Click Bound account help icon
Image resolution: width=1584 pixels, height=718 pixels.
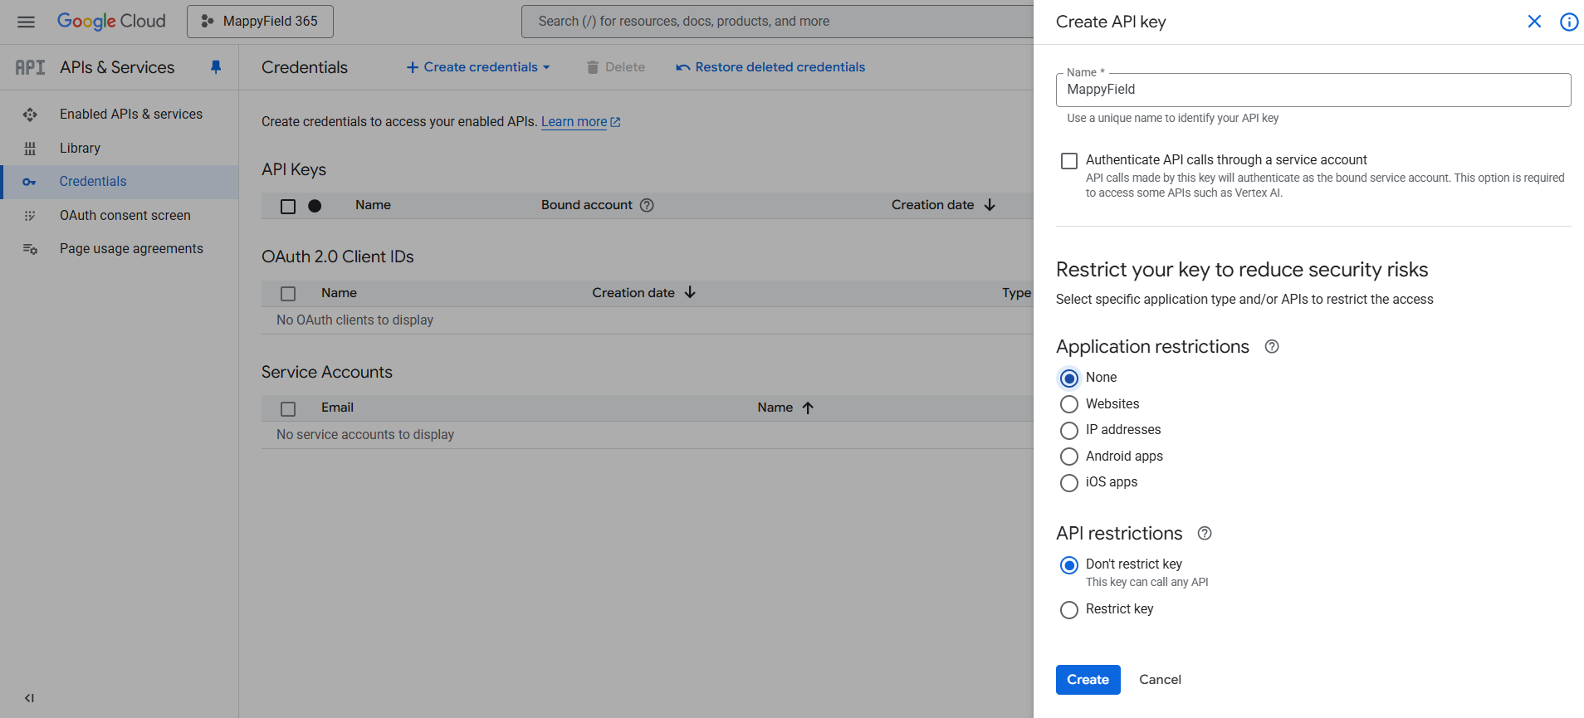click(x=647, y=205)
